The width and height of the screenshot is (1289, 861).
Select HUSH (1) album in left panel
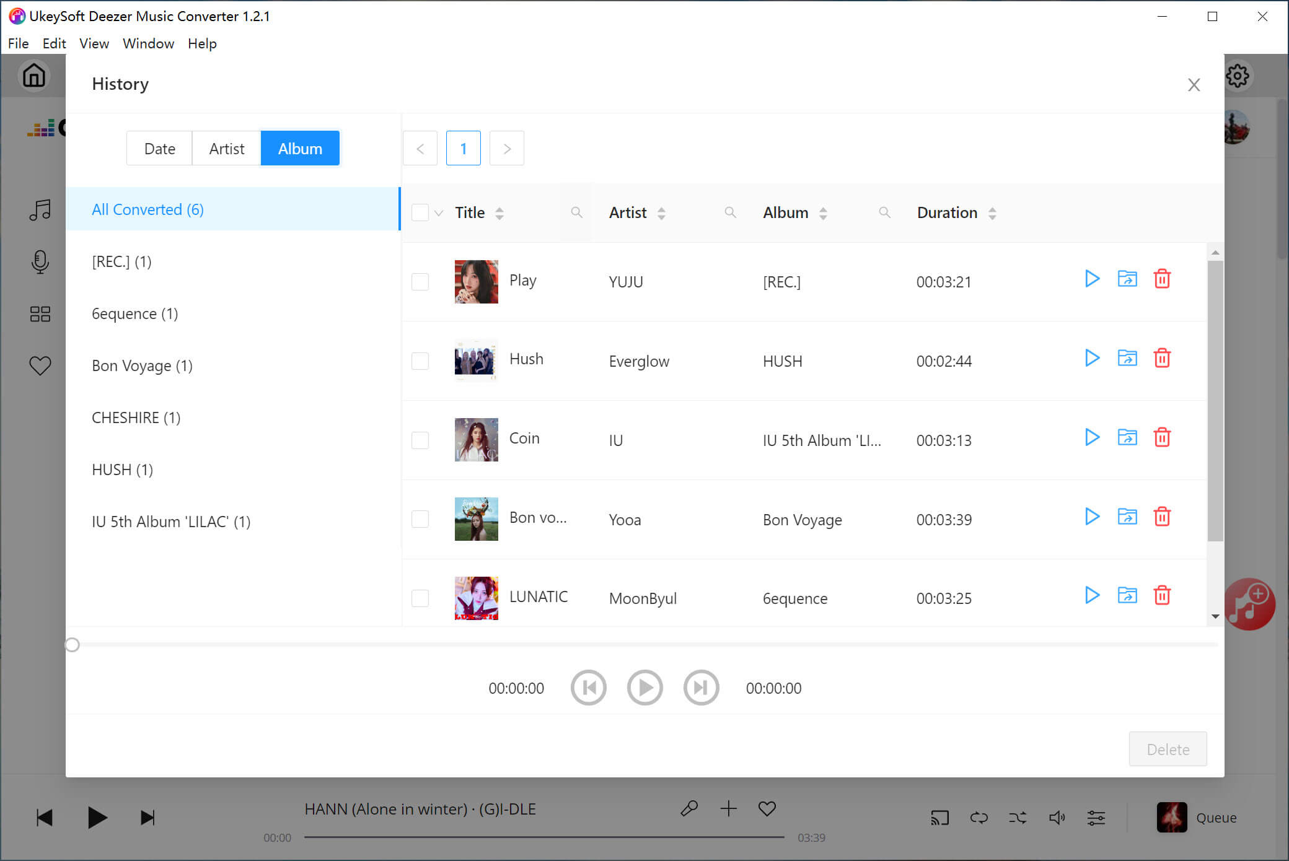(x=123, y=470)
